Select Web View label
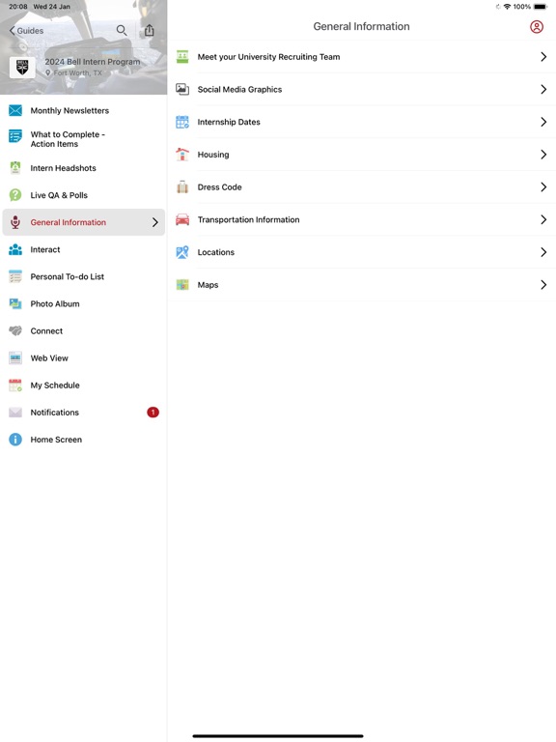This screenshot has width=556, height=742. pyautogui.click(x=49, y=358)
